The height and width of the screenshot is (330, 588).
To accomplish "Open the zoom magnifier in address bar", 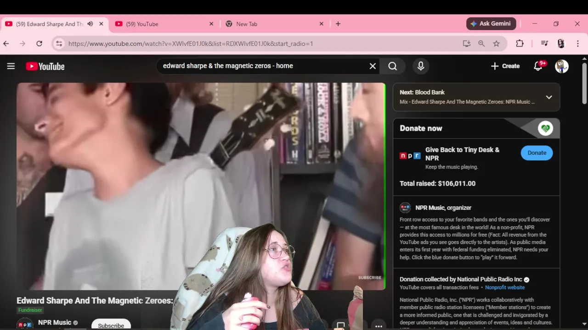I will [x=481, y=44].
